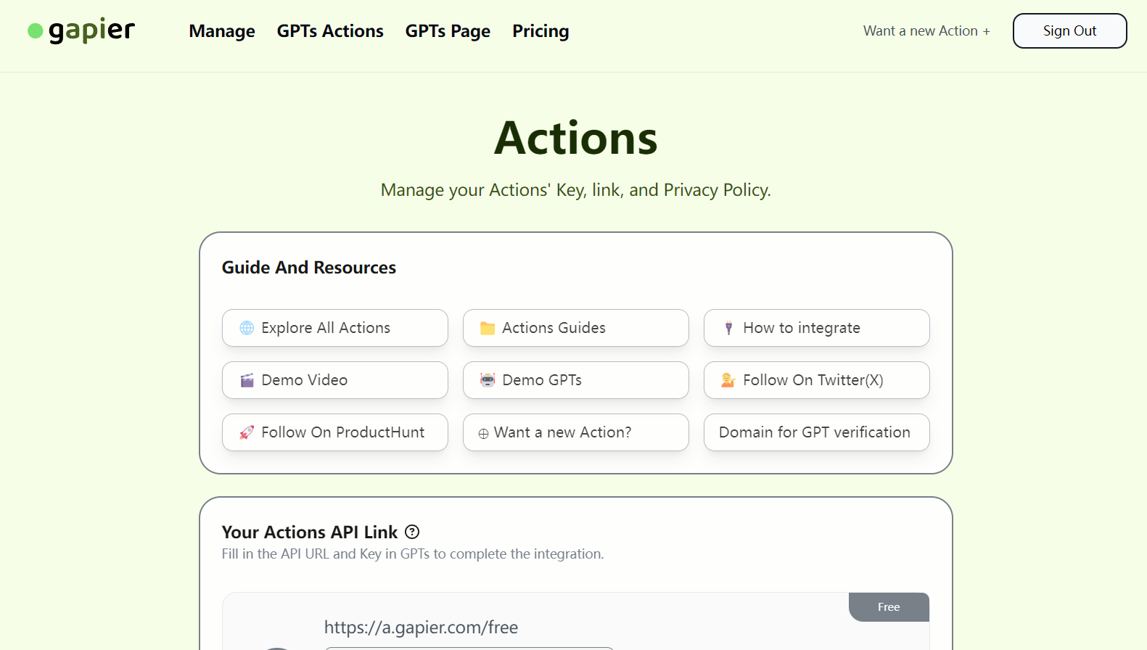Open Domain for GPT verification
Image resolution: width=1147 pixels, height=650 pixels.
(817, 432)
